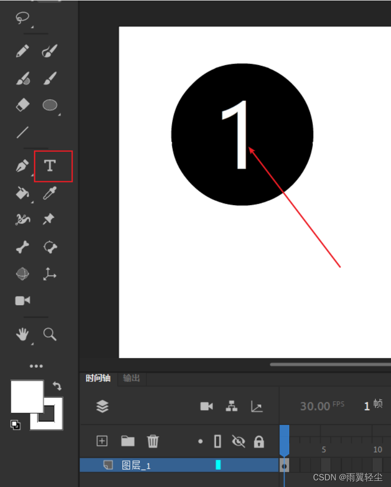
Task: Open Lasso tool group flyout corner arrow
Action: pos(32,27)
